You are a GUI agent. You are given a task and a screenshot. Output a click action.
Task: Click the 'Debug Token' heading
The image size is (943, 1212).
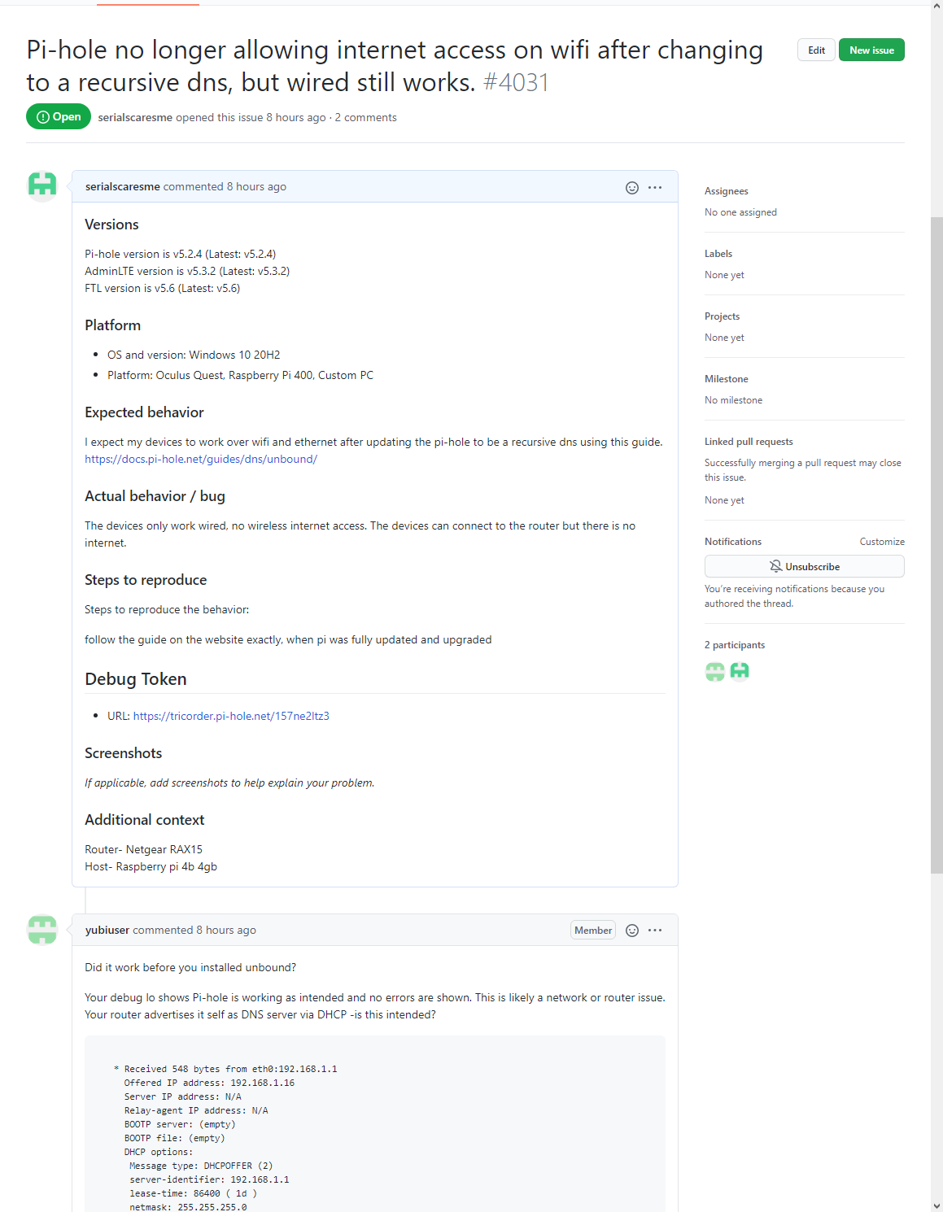(x=136, y=679)
